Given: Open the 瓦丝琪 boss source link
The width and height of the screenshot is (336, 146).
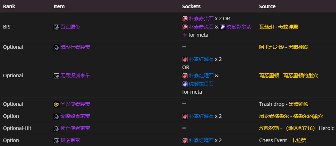Looking at the screenshot, I should coord(266,27).
